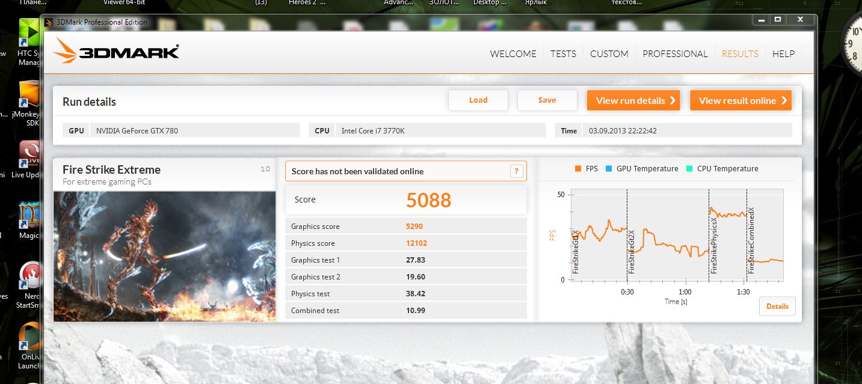Open View result online button
This screenshot has height=384, width=862.
[x=740, y=100]
